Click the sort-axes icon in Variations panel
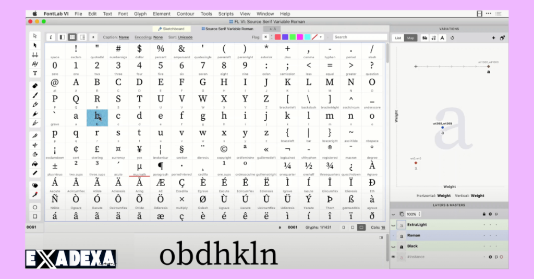Image resolution: width=534 pixels, height=279 pixels. coord(433,38)
